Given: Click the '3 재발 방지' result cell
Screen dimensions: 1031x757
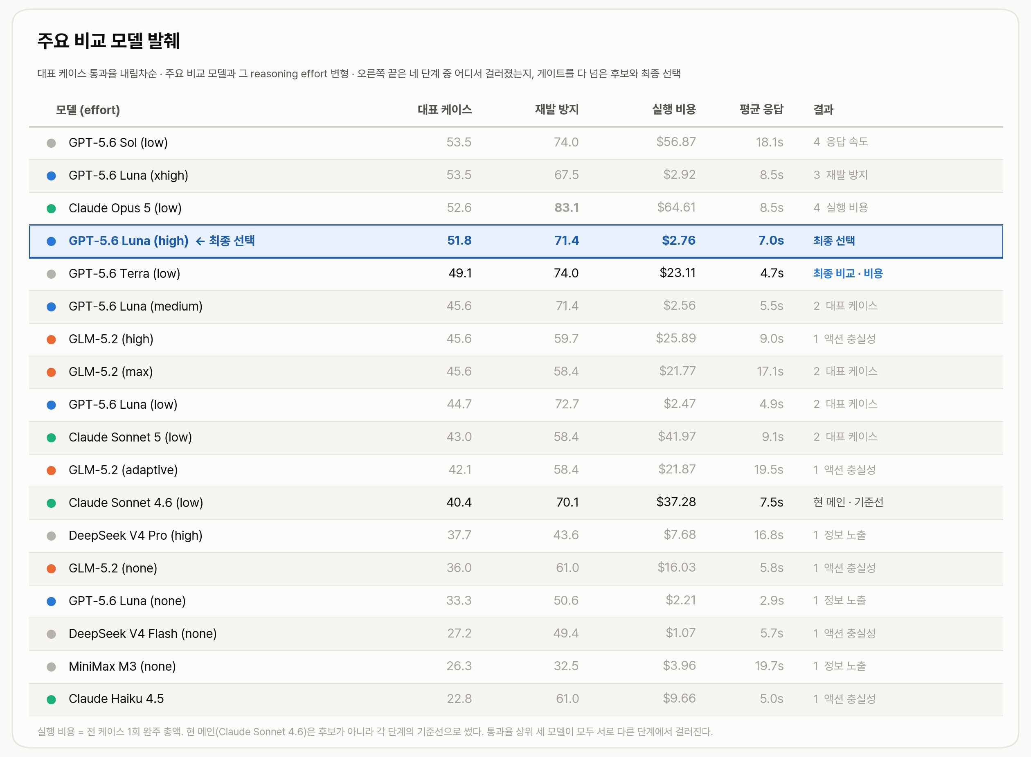Looking at the screenshot, I should point(841,175).
